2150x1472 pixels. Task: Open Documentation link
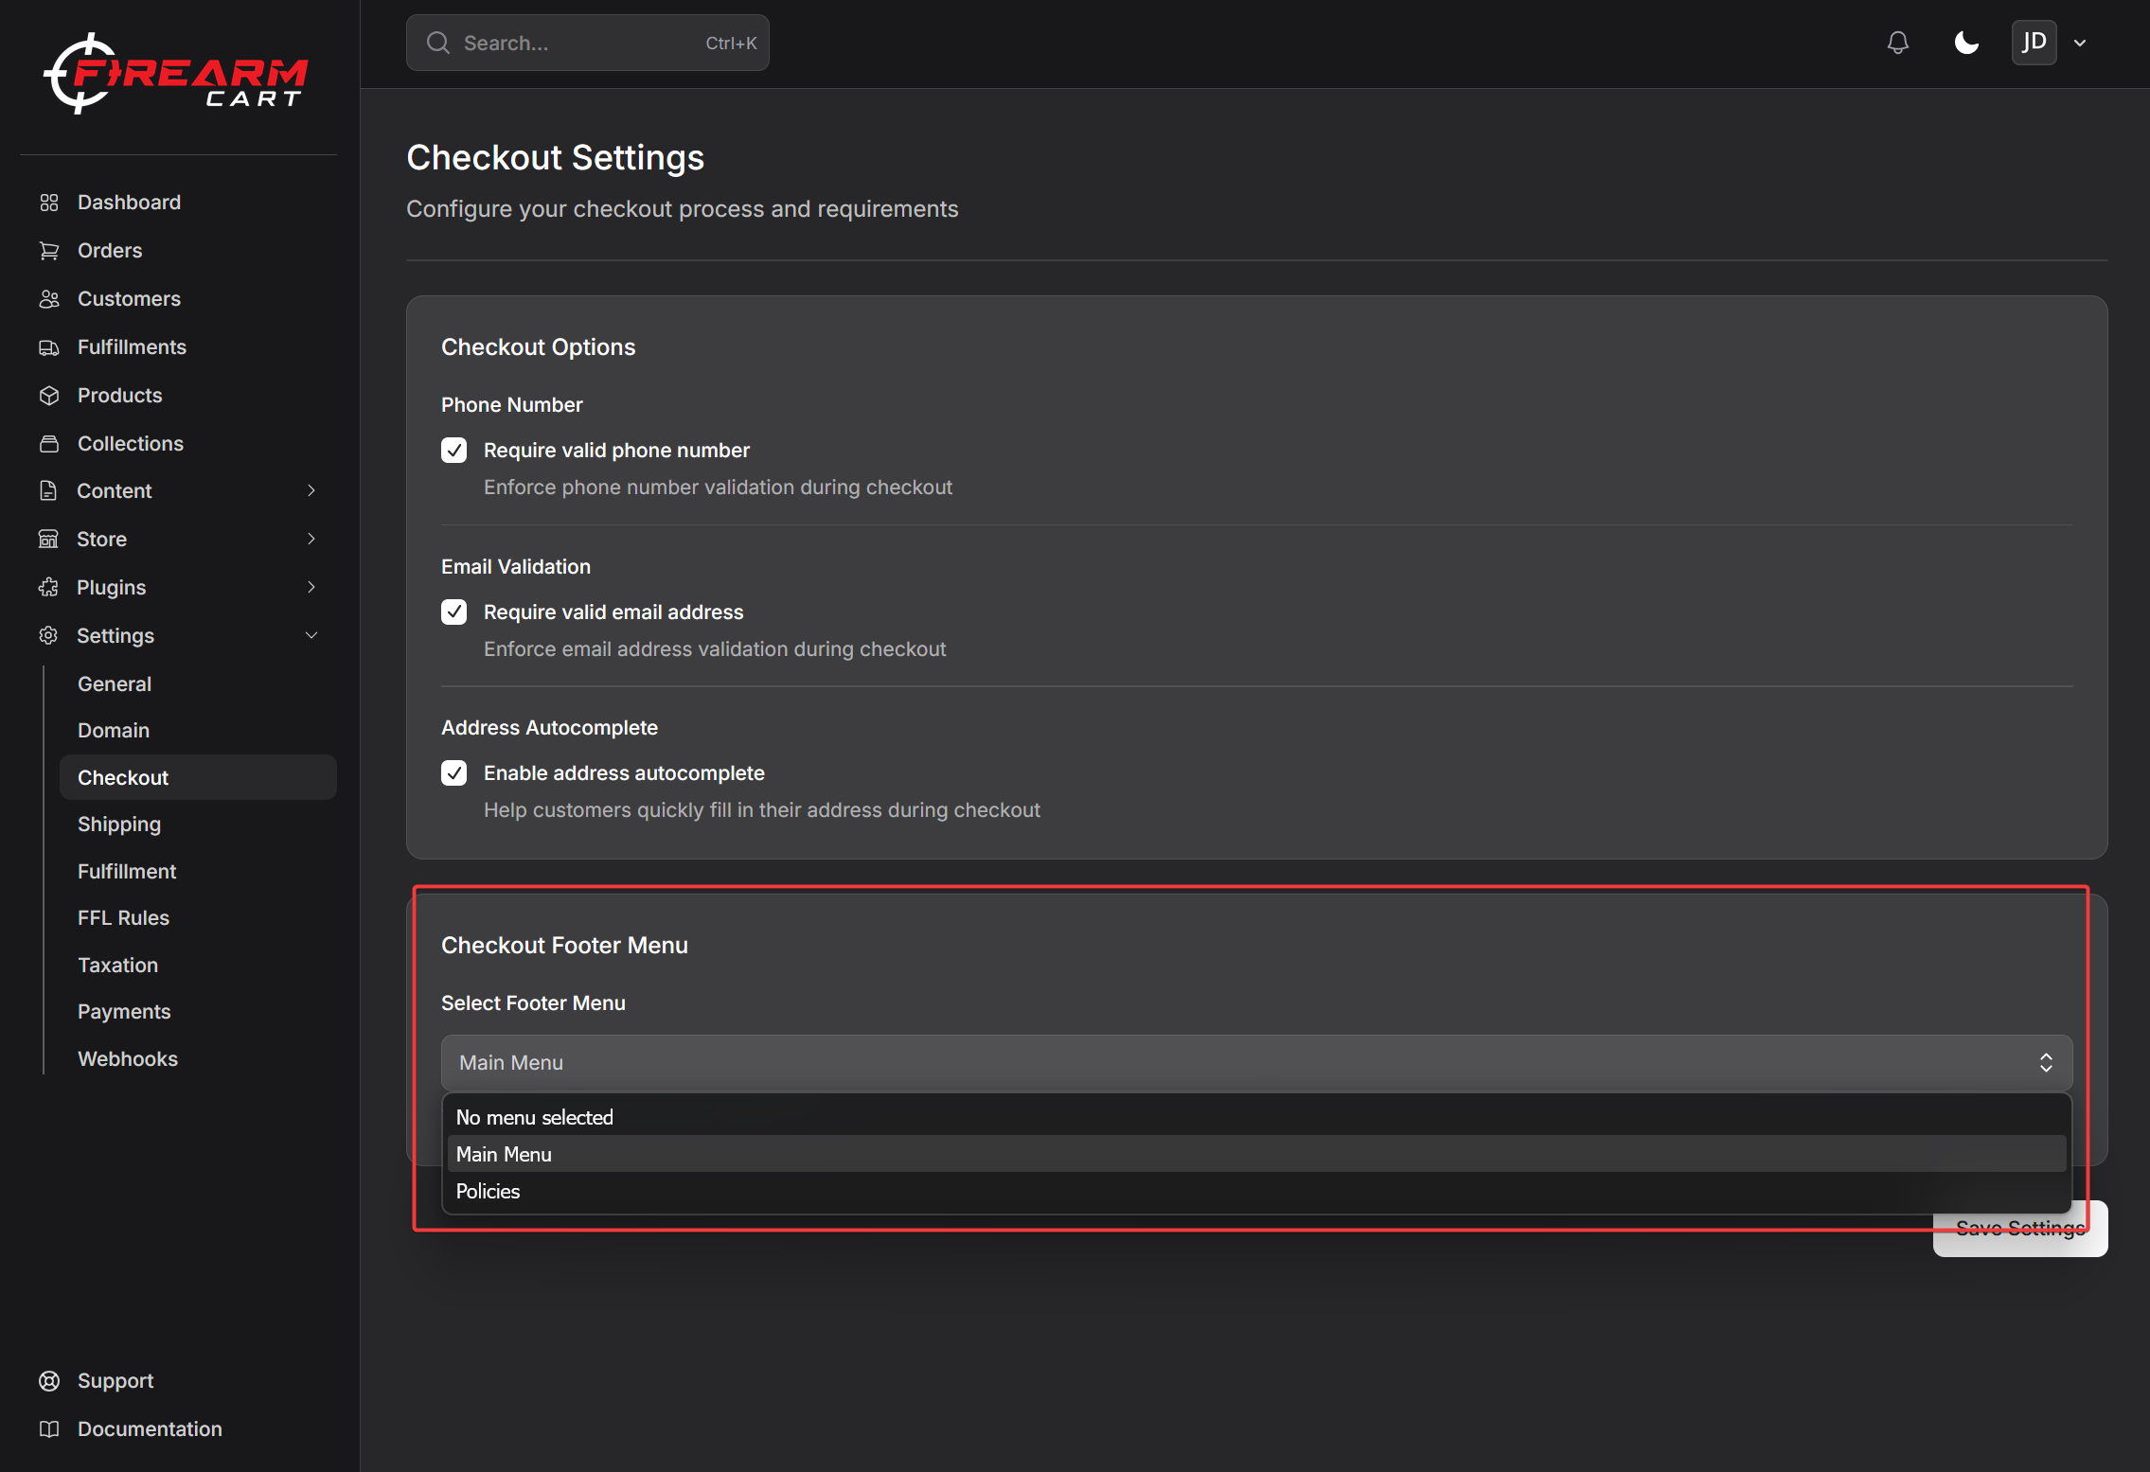point(150,1429)
